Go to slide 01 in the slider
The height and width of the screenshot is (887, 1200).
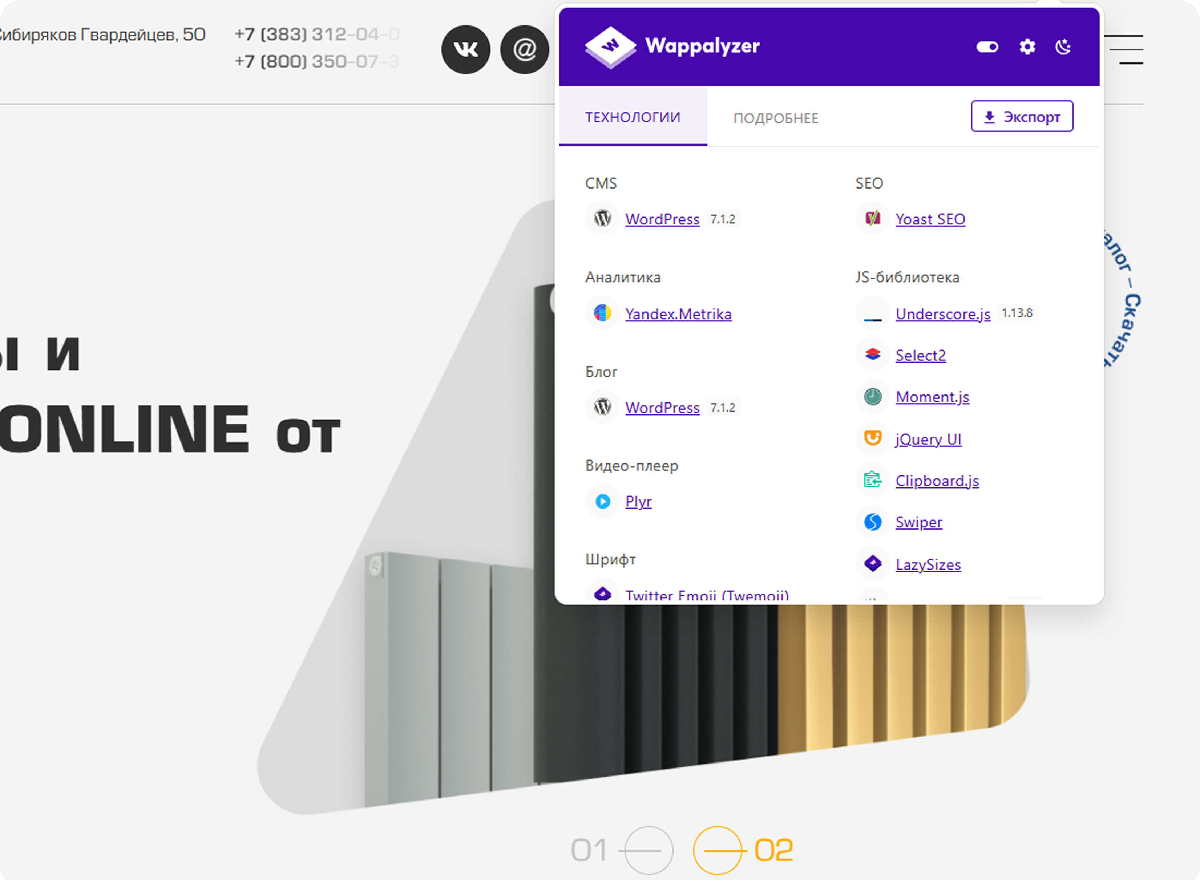pos(622,850)
